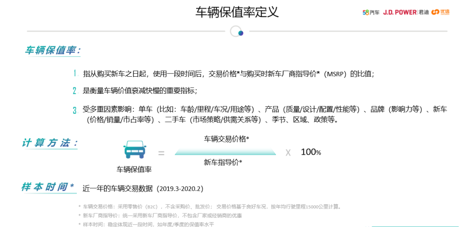Screen dimensions: 474x227
Task: Click the blue car icon
Action: coord(134,150)
